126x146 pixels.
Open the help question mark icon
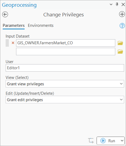click(x=122, y=25)
